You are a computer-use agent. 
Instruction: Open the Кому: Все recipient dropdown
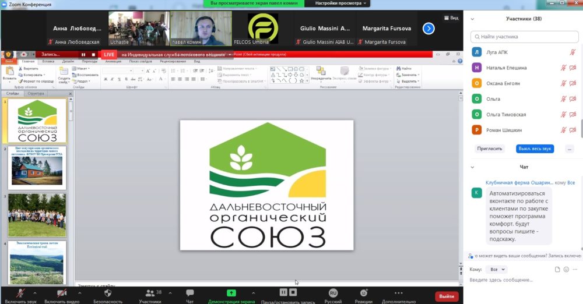pos(497,270)
